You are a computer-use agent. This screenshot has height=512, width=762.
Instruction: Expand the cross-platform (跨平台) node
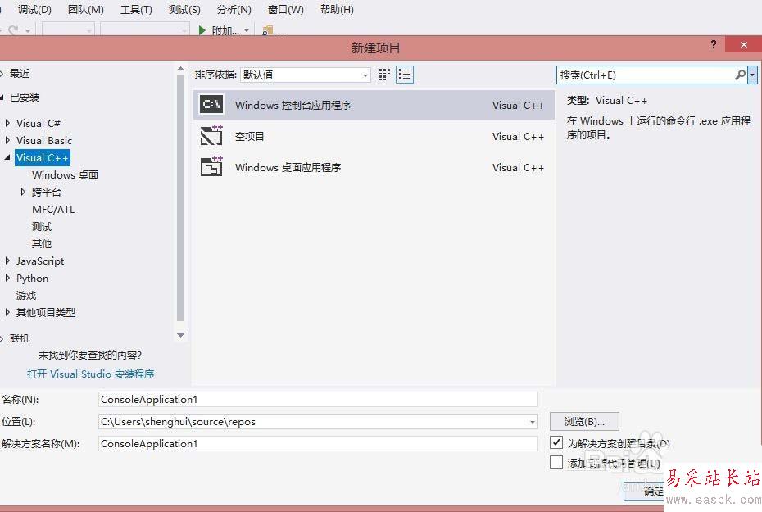tap(23, 192)
